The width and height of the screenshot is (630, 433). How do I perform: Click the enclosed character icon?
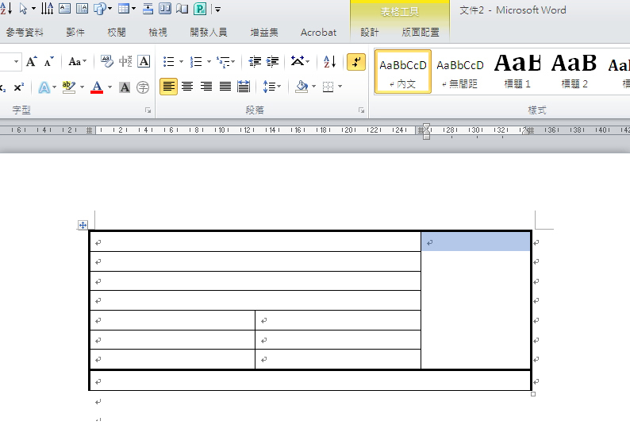click(x=143, y=87)
